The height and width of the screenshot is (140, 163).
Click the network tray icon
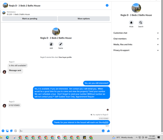140,137
